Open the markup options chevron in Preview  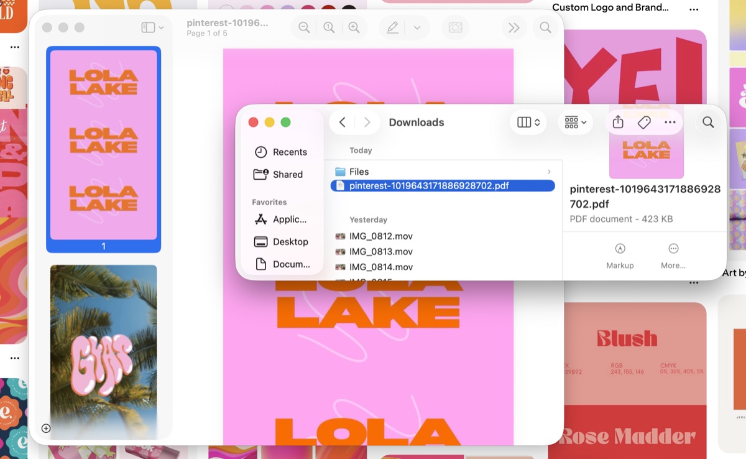point(417,27)
